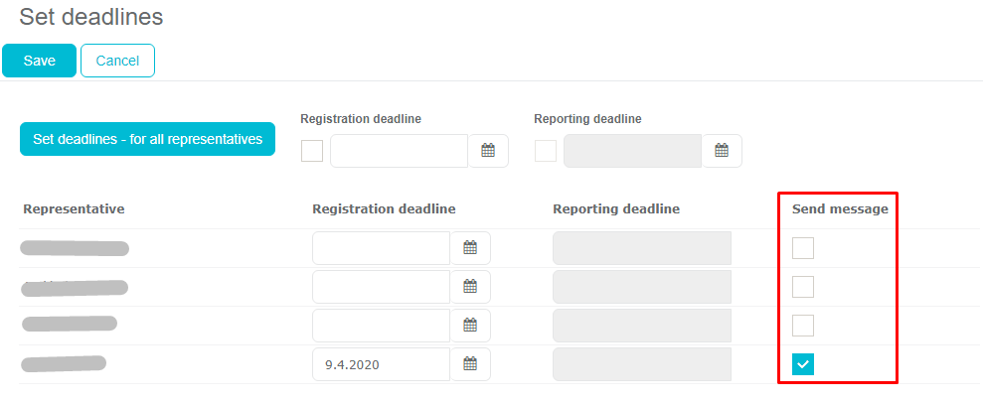Open calendar beside the 9.4.2020 date
Screen dimensions: 983x403
[x=470, y=364]
